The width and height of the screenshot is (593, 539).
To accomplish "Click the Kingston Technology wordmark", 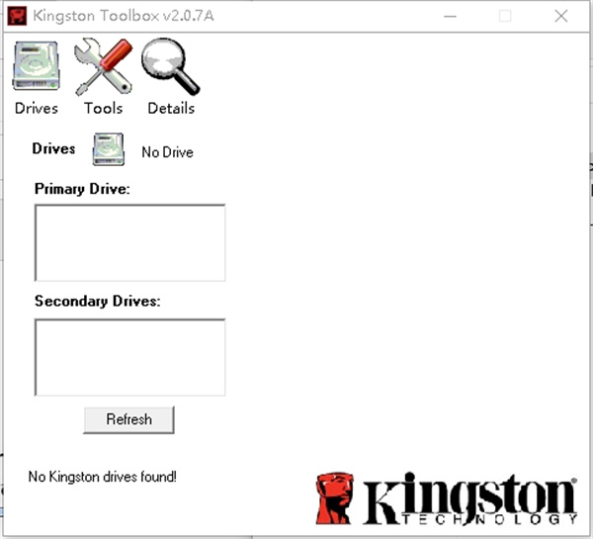I will point(469,501).
